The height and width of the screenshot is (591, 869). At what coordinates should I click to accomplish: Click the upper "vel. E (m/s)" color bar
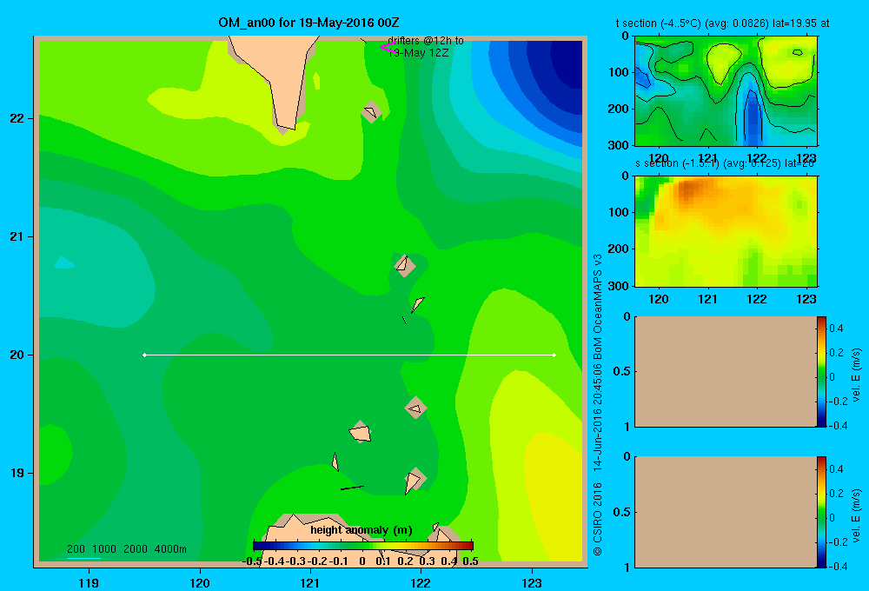pos(821,371)
